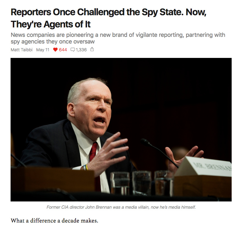Viewport: 250px width, 230px height.
Task: Click the 644 likes count
Action: pos(63,50)
